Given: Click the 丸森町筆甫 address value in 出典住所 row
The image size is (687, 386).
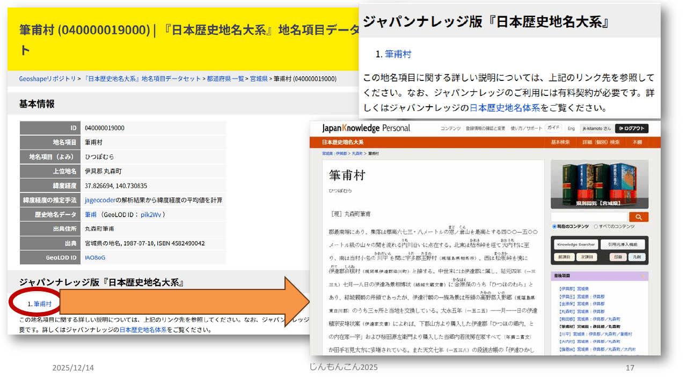Looking at the screenshot, I should pos(99,229).
